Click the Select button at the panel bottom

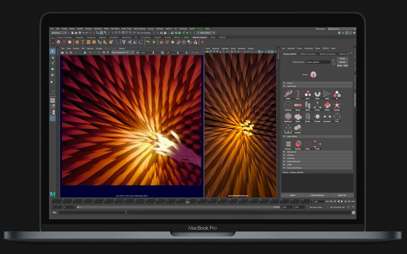(293, 195)
